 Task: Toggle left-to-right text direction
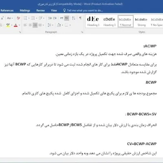pyautogui.click(x=62, y=18)
